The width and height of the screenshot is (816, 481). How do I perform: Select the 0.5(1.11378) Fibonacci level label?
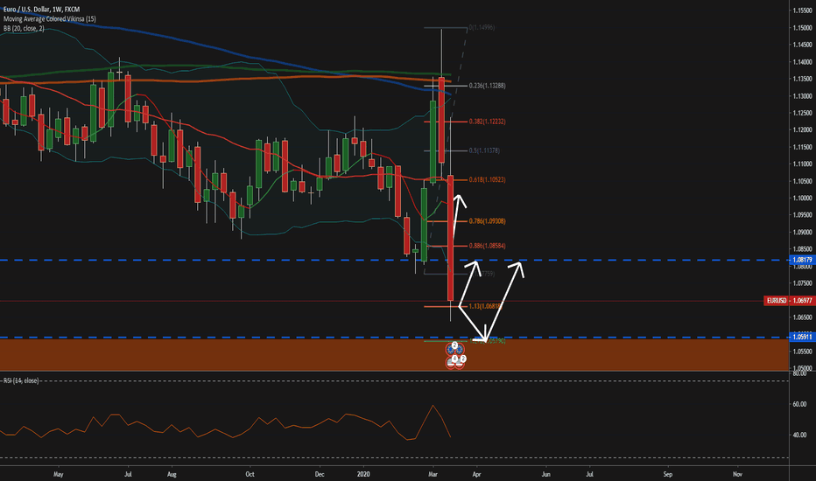point(484,150)
